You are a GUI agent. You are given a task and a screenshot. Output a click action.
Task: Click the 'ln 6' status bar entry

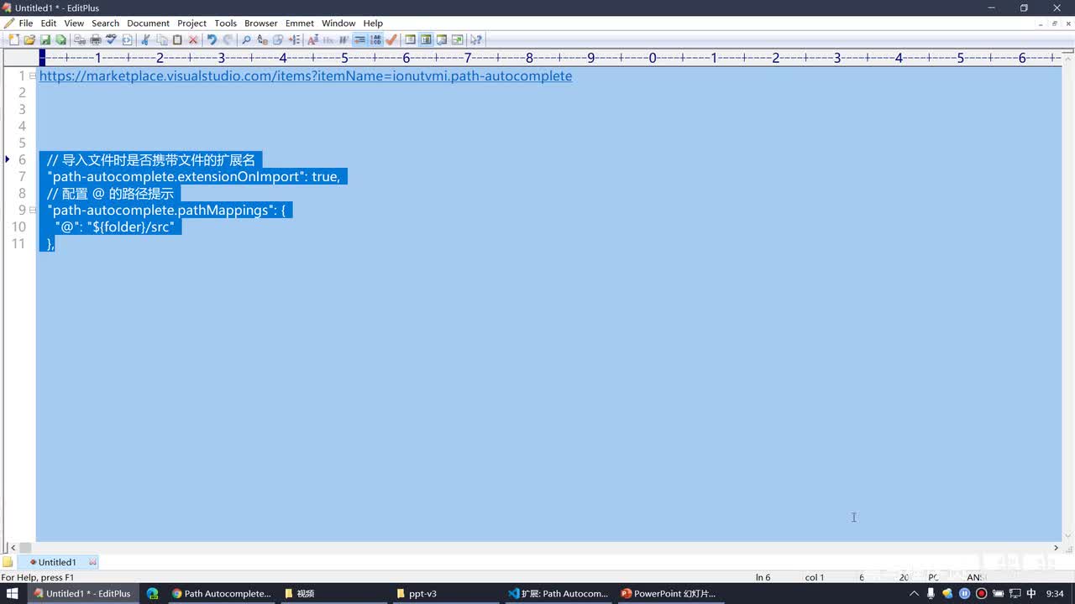(x=763, y=577)
